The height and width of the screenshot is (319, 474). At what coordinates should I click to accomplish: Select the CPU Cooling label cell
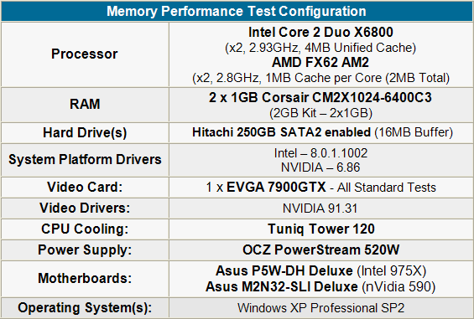pos(85,229)
